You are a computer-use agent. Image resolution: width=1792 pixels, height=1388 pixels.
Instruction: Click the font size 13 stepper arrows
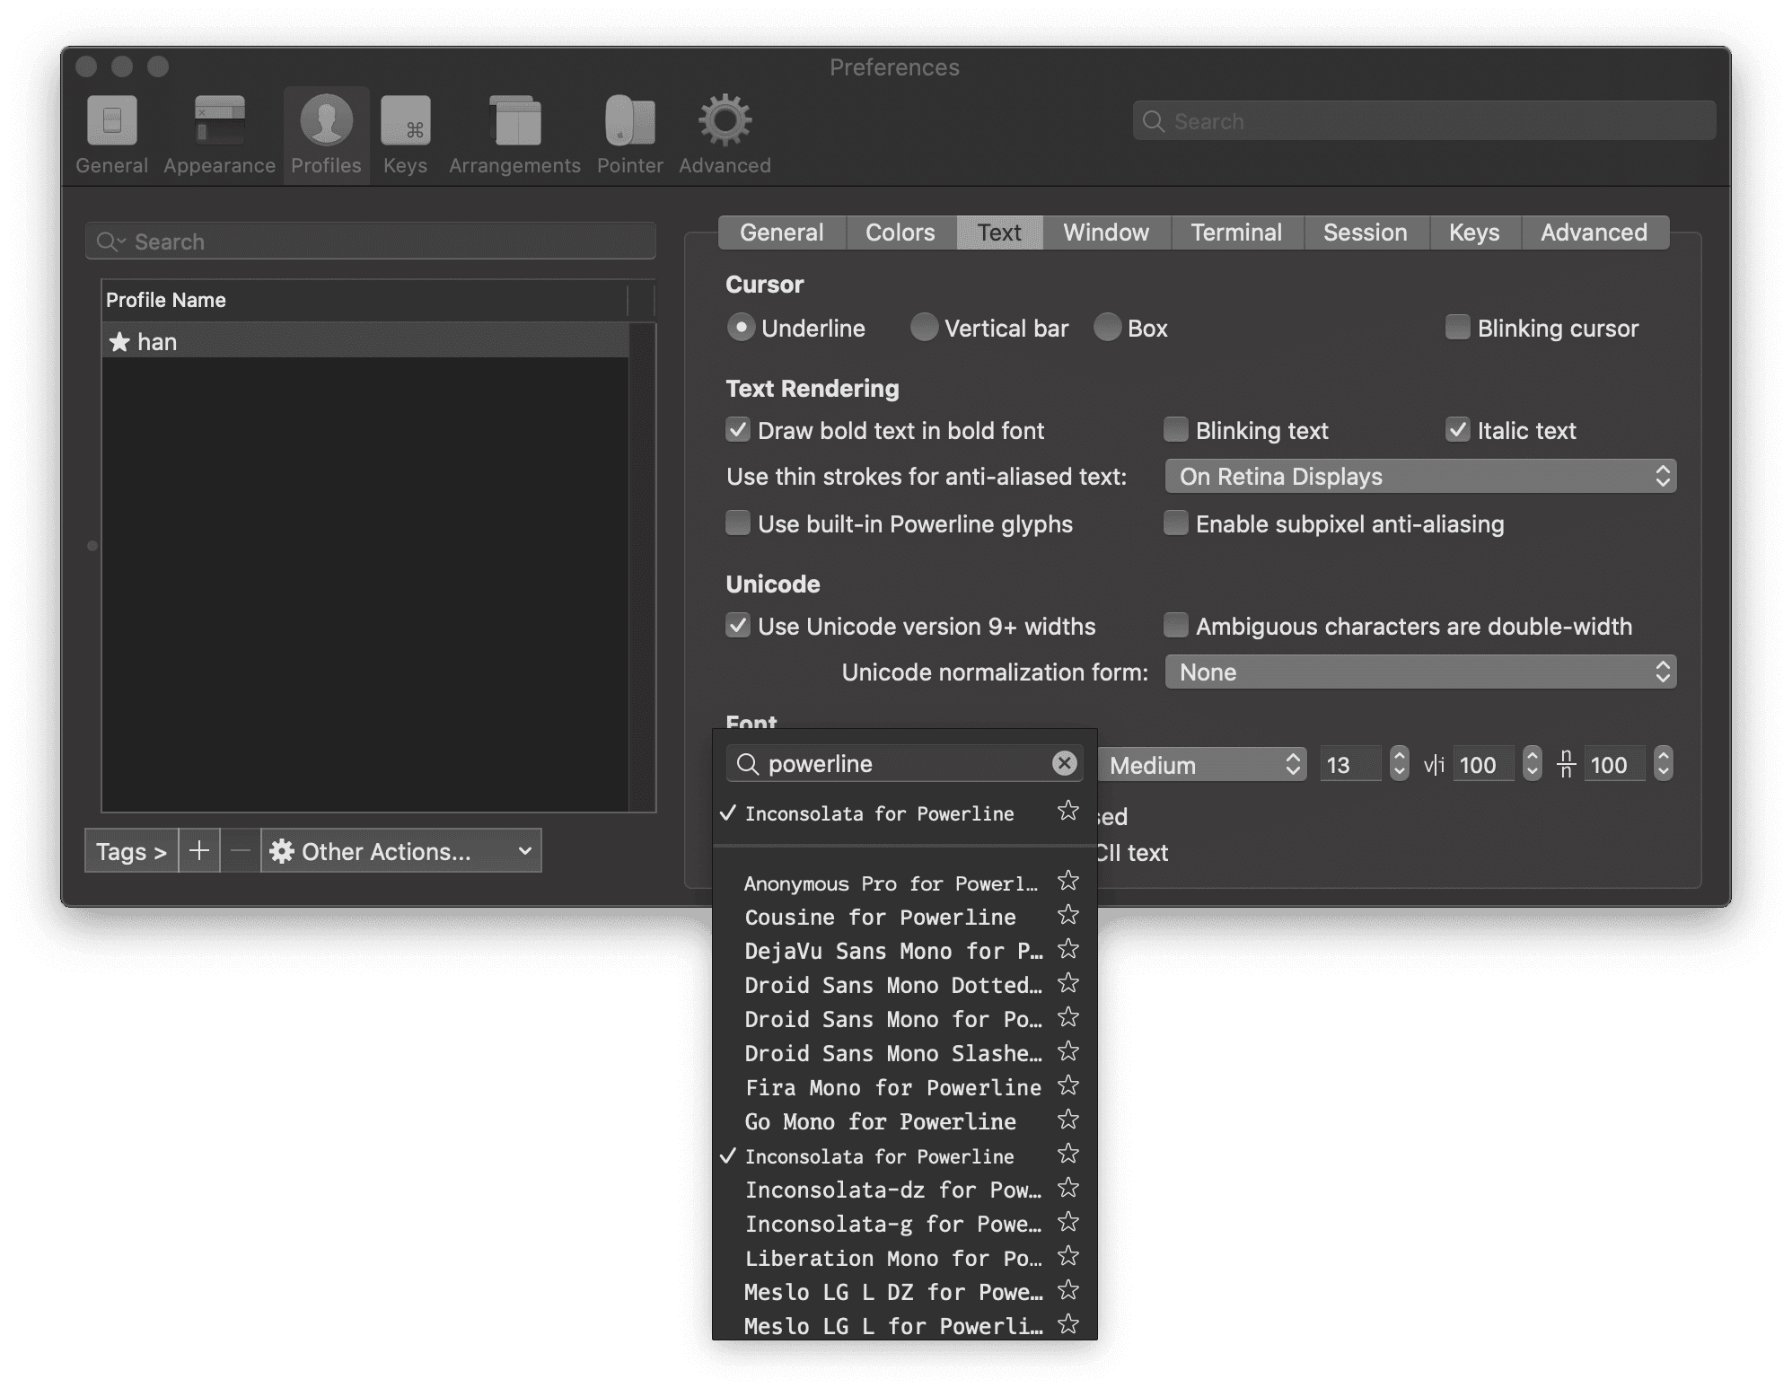pos(1399,764)
